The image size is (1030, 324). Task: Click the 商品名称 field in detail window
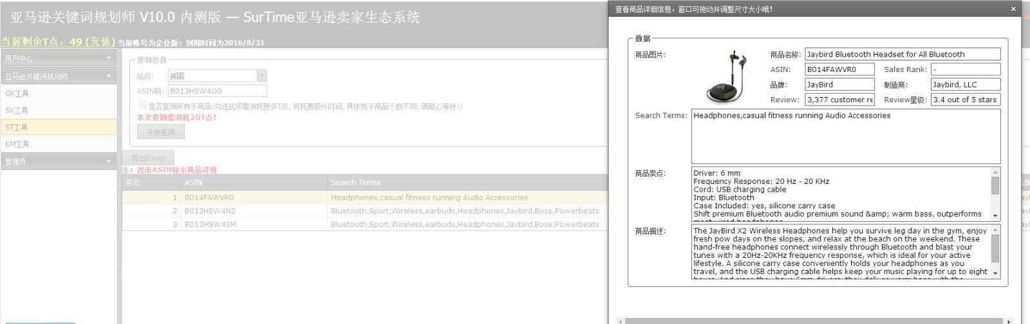click(903, 54)
